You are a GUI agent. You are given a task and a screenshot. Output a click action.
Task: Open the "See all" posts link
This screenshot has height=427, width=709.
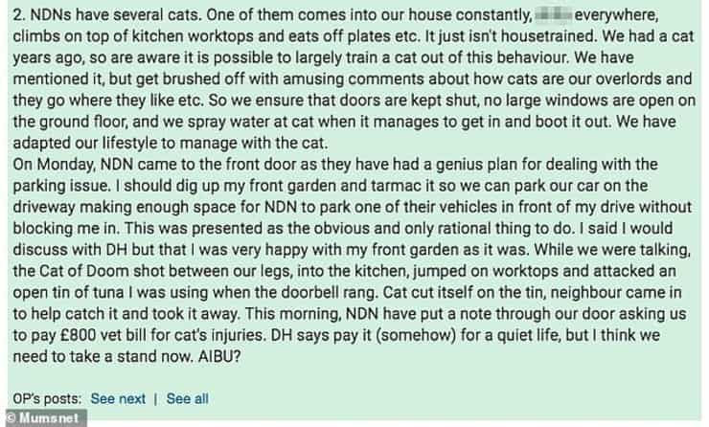tap(187, 398)
